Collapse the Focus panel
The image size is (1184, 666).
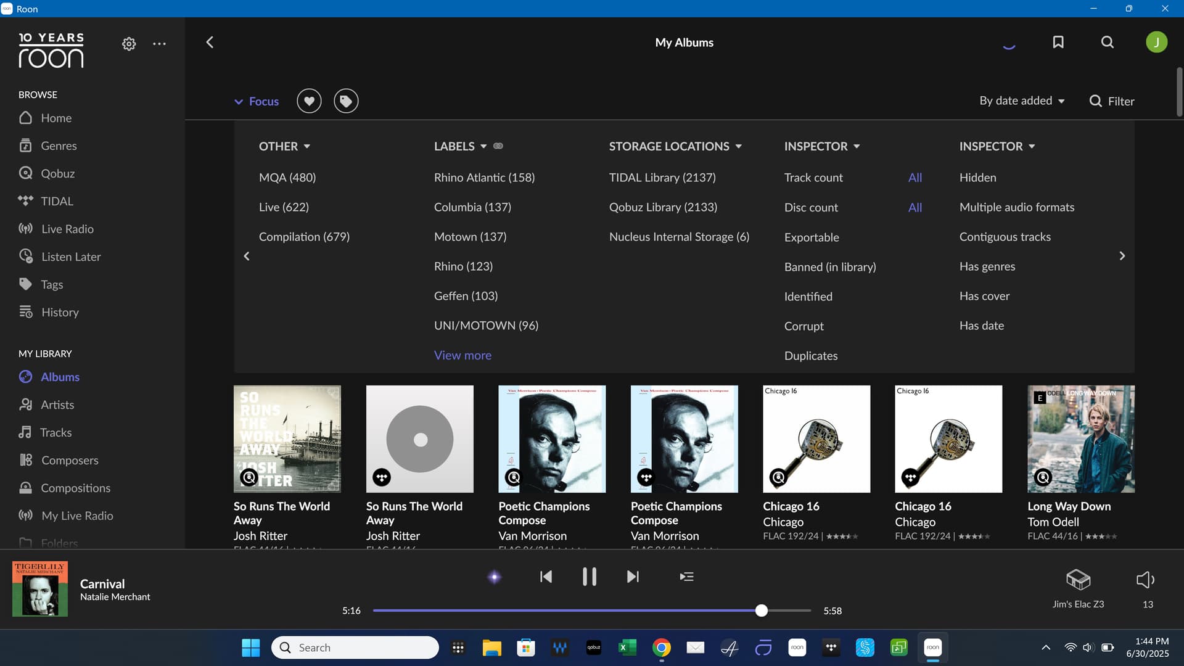[x=257, y=101]
